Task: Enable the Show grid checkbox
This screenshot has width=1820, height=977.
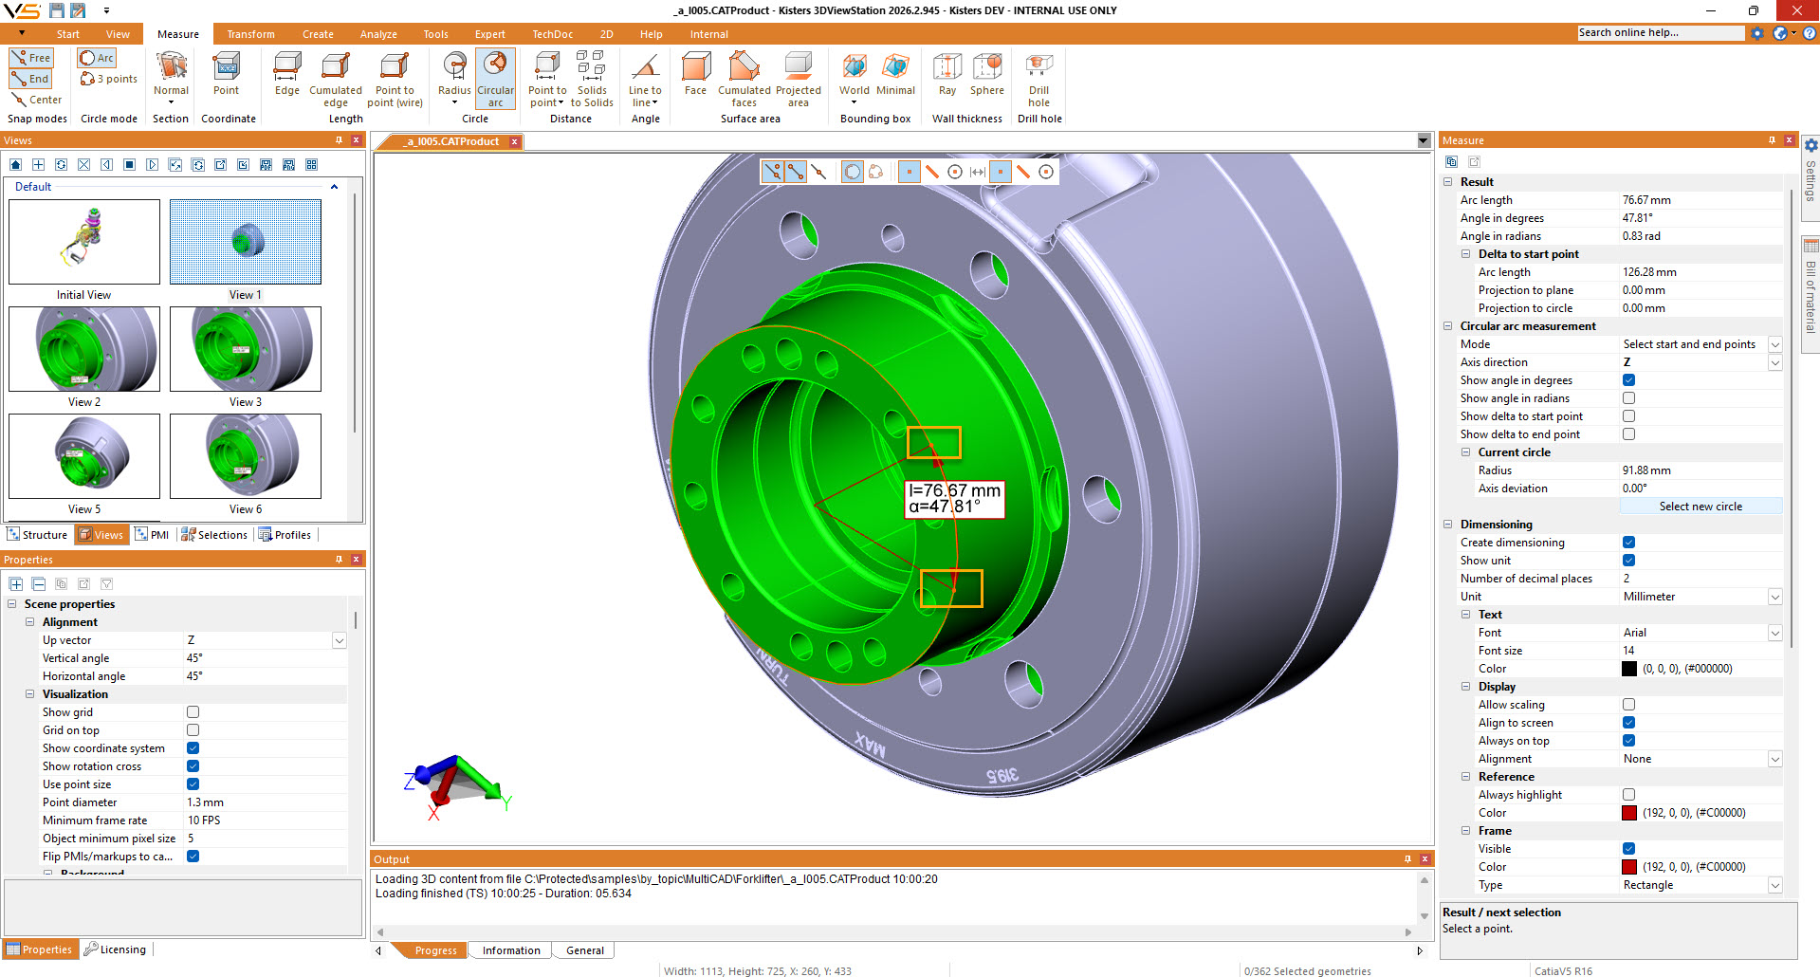Action: [x=193, y=712]
